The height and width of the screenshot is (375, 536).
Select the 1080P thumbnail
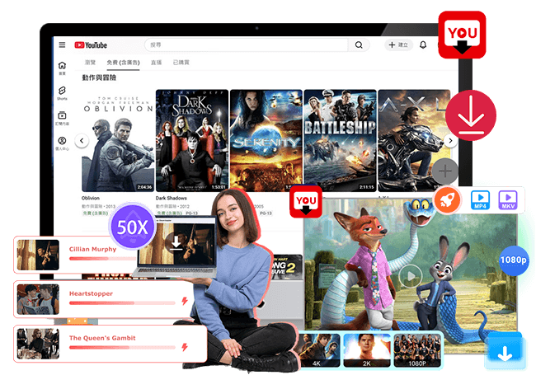[x=417, y=350]
